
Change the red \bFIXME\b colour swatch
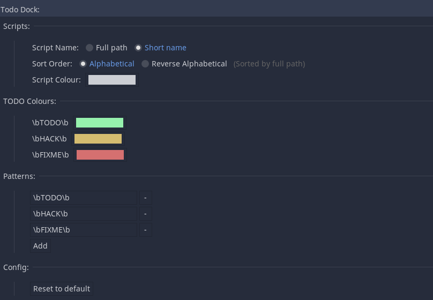100,155
